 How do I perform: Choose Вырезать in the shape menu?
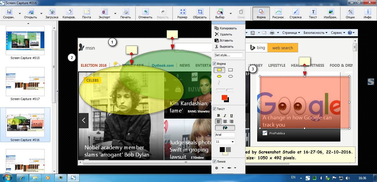(x=224, y=47)
